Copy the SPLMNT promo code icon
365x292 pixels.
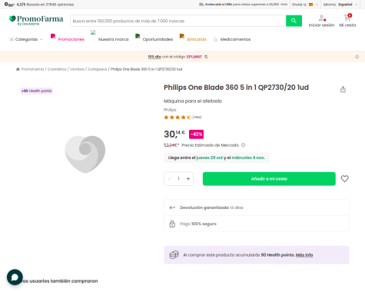point(206,57)
